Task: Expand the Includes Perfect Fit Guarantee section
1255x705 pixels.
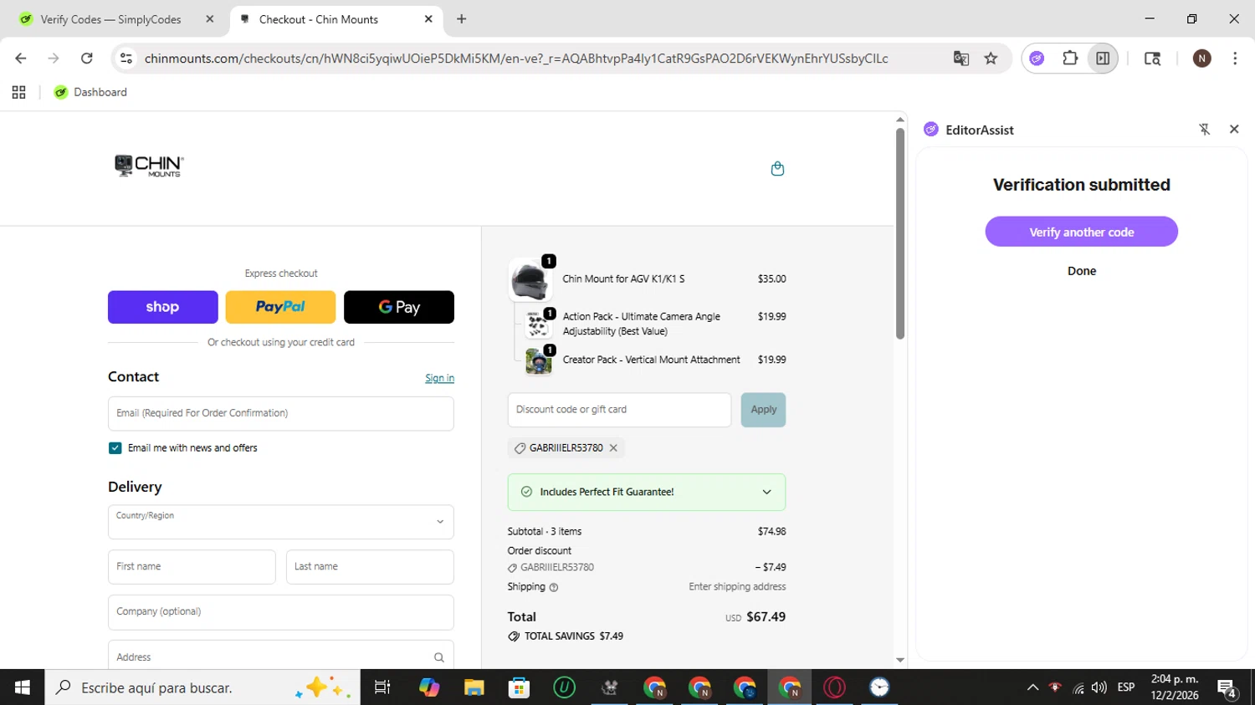Action: pyautogui.click(x=647, y=493)
